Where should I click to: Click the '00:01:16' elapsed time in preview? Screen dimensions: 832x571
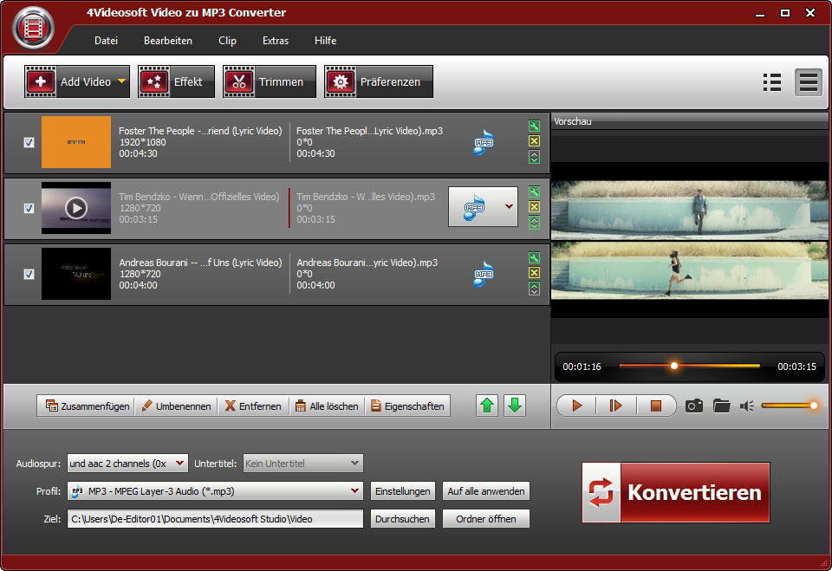(x=582, y=367)
